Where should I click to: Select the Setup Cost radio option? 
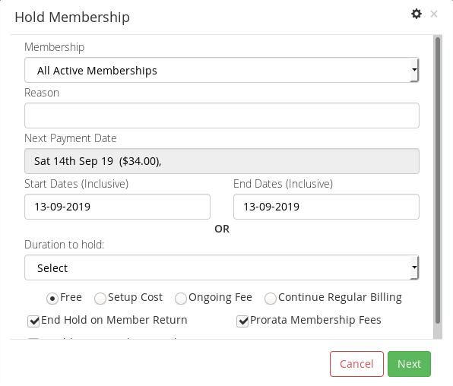(x=100, y=299)
